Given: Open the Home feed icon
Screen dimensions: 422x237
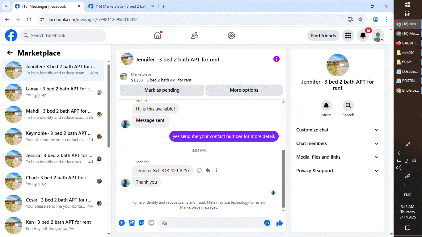Looking at the screenshot, I should point(158,35).
